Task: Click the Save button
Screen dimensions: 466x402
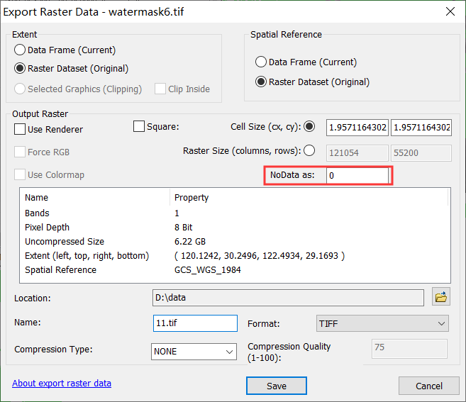Action: [x=277, y=386]
